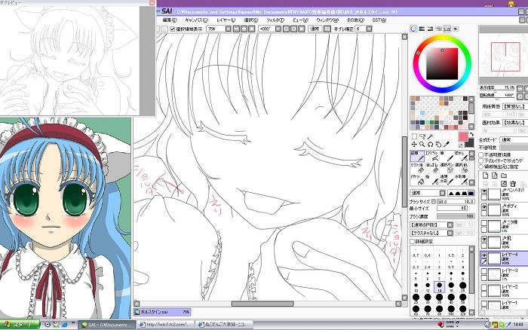Select the eyedropper tool
Screen dimensions: 528x330
pyautogui.click(x=447, y=145)
